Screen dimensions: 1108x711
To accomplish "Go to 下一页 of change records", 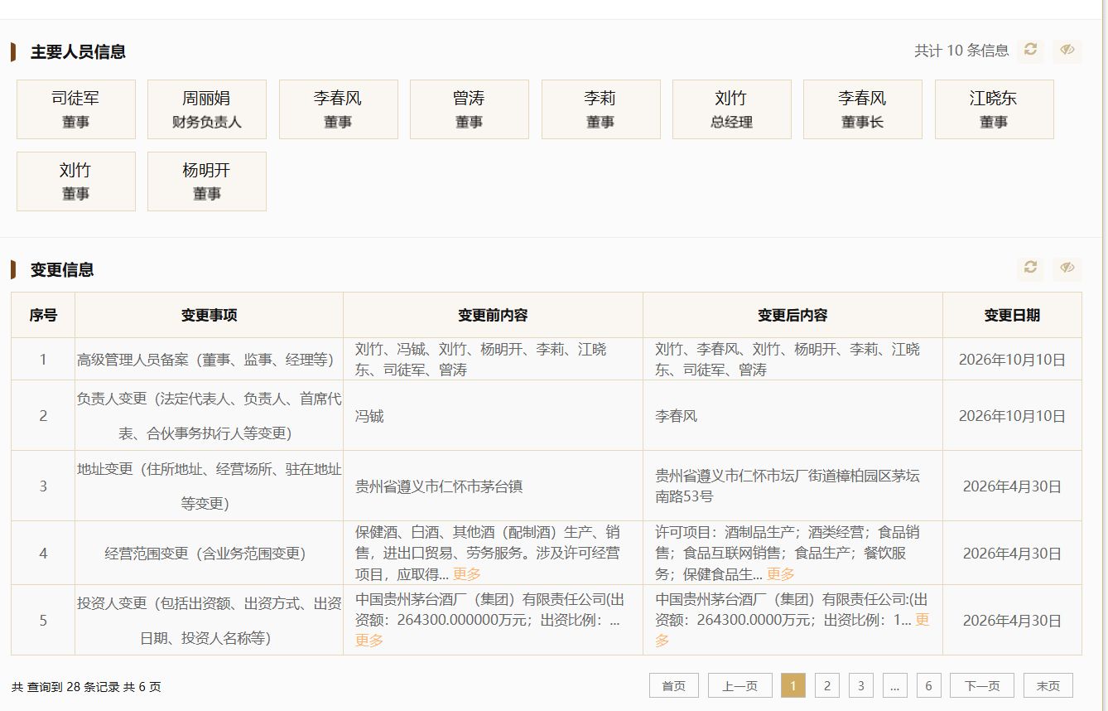I will (x=982, y=686).
